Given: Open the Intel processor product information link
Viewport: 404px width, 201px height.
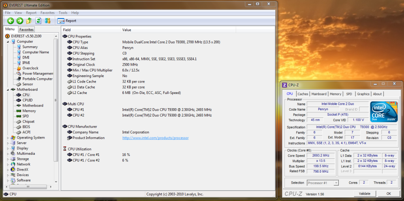Looking at the screenshot, I should pos(155,138).
